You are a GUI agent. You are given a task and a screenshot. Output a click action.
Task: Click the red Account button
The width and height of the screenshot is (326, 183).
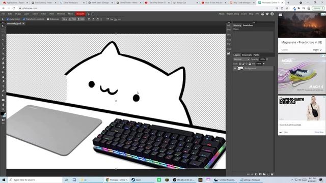[x=80, y=14]
